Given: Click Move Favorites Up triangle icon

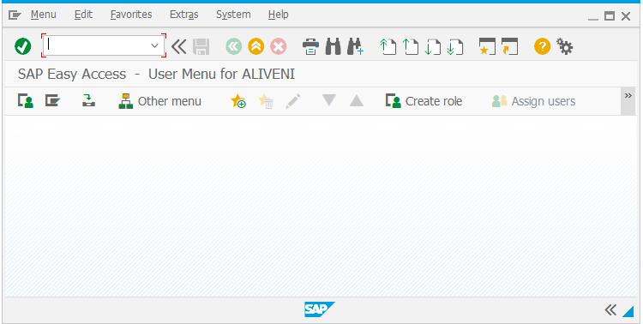Looking at the screenshot, I should click(x=357, y=101).
